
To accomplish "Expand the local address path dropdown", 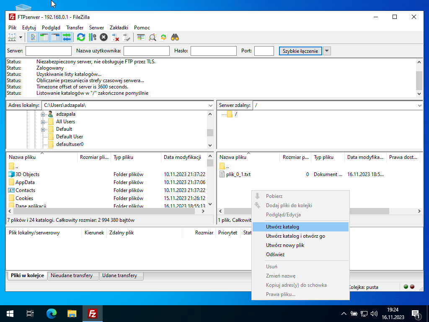I will pyautogui.click(x=210, y=105).
